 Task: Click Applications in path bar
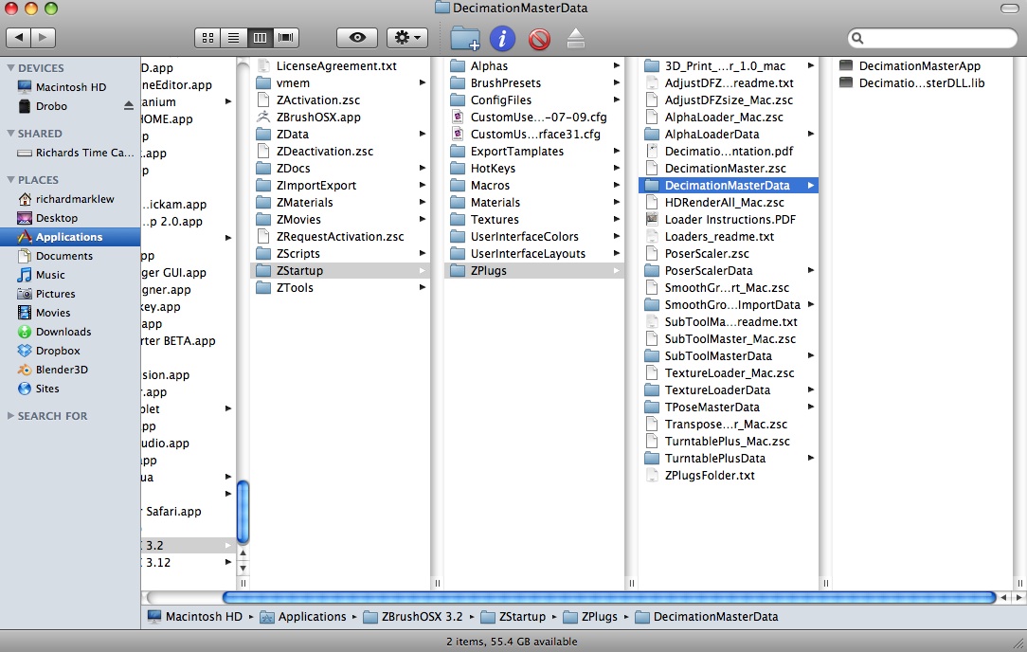click(302, 617)
